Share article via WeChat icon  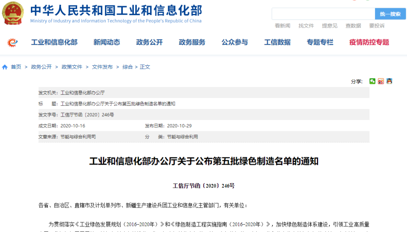pyautogui.click(x=372, y=81)
